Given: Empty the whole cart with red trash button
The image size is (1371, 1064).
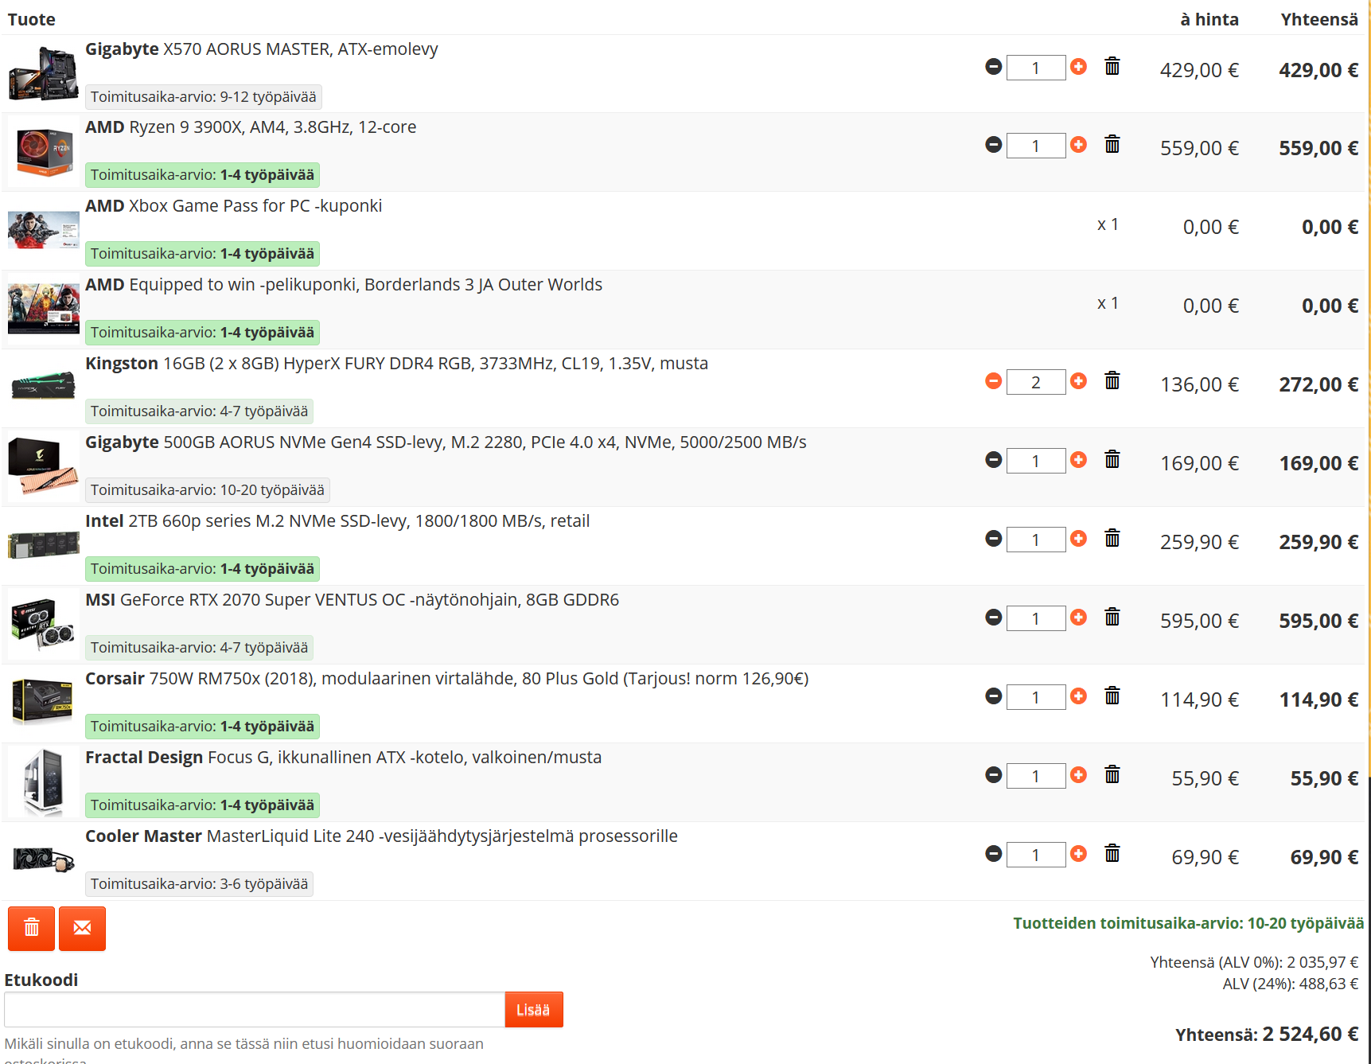Looking at the screenshot, I should [x=31, y=928].
